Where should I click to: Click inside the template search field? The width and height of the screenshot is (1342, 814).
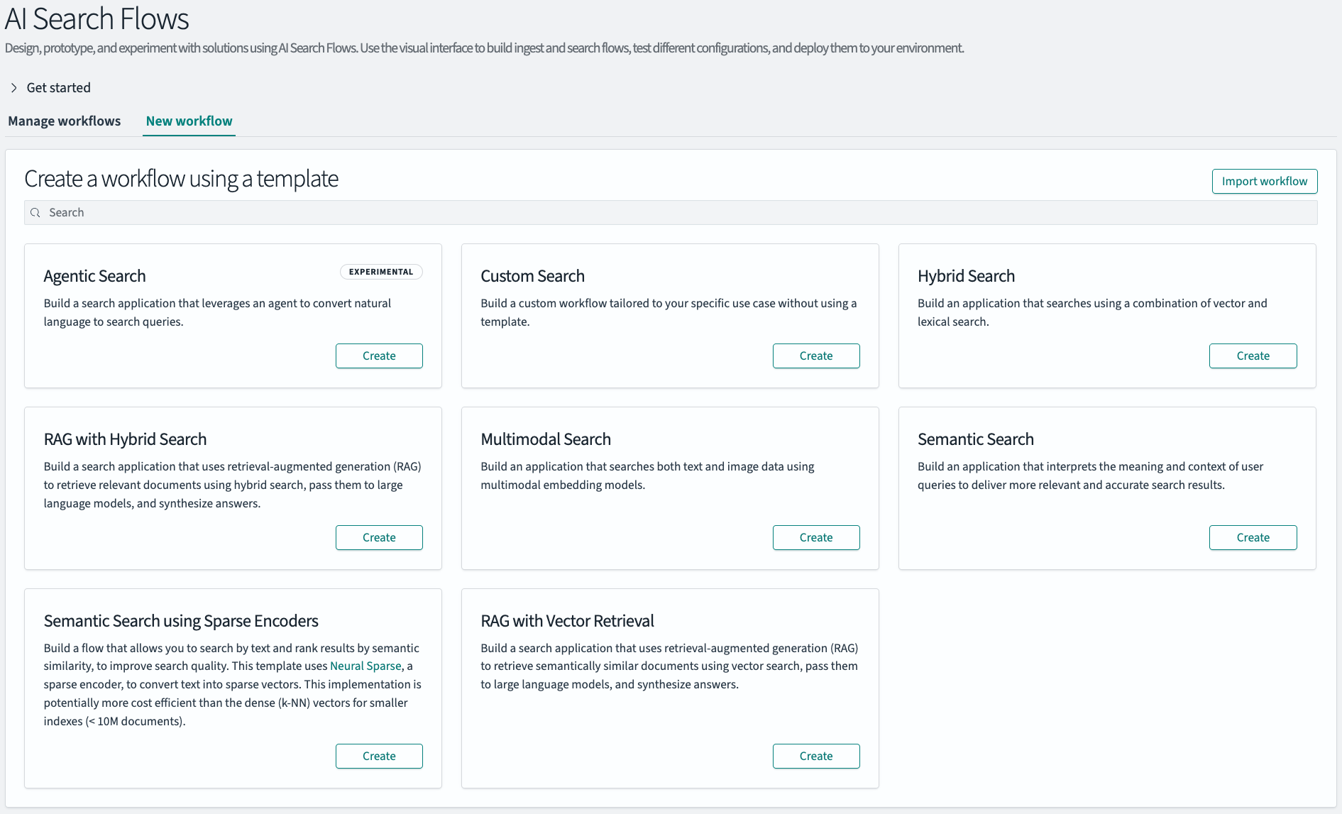(x=284, y=211)
